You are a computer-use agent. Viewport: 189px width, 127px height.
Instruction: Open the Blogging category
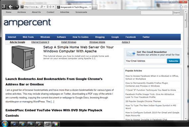pos(100,37)
